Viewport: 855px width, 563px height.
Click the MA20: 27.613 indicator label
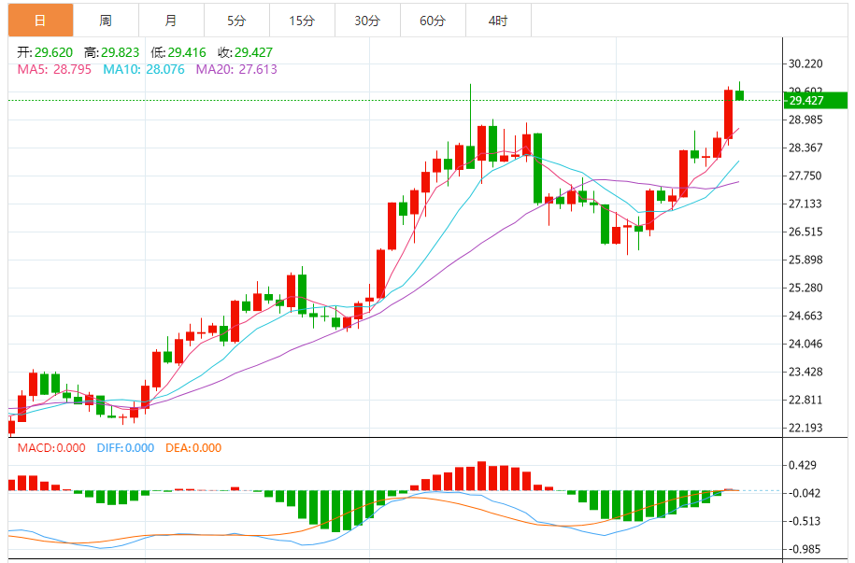pyautogui.click(x=236, y=70)
